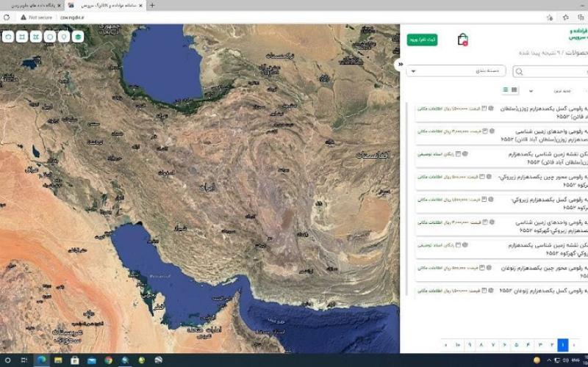Click globe icon on گسل زوزن row
The height and width of the screenshot is (367, 588).
pos(491,108)
